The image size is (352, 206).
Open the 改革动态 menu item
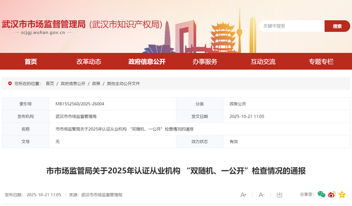[89, 62]
